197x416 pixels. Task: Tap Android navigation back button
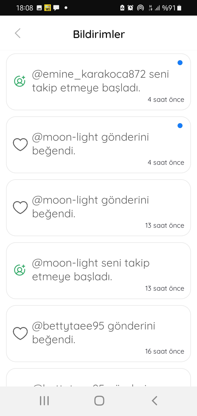(x=155, y=401)
